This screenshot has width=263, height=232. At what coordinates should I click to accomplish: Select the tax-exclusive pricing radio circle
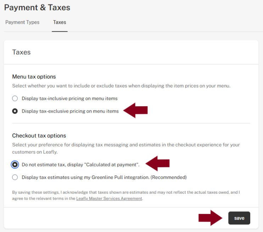[15, 111]
